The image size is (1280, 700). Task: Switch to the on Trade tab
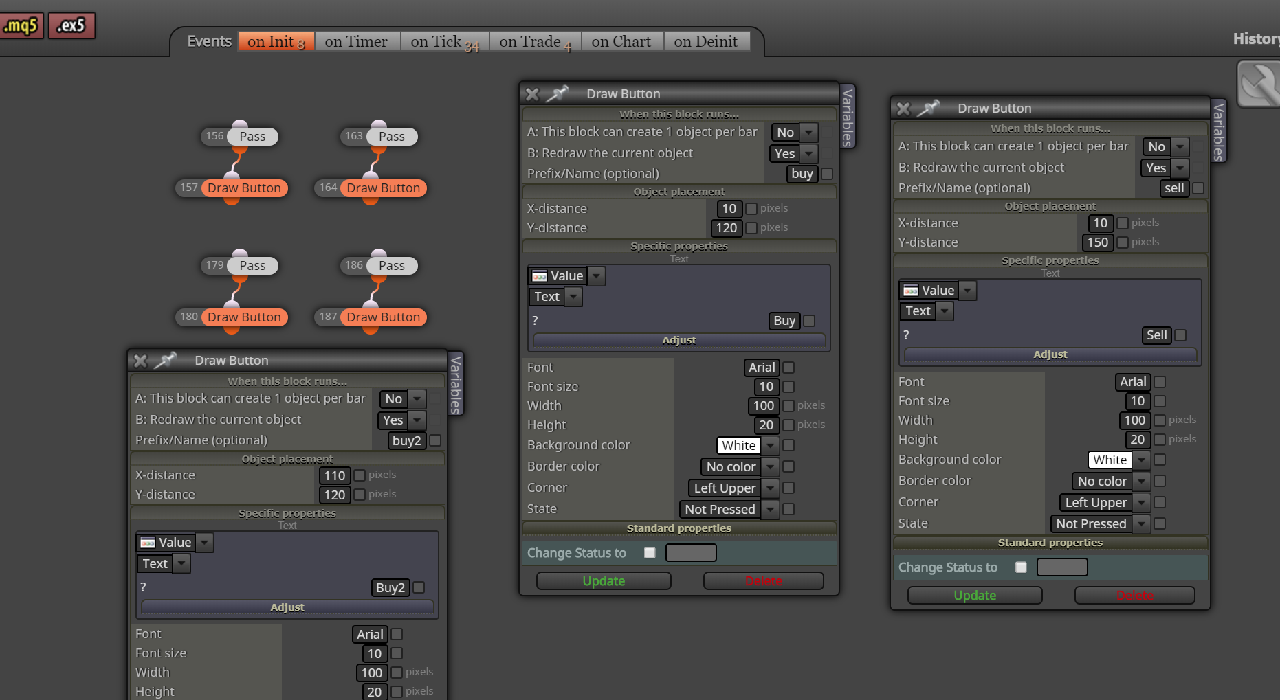[x=535, y=42]
